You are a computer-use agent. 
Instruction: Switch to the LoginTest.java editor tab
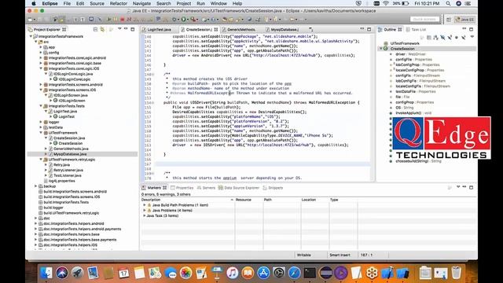tap(156, 30)
